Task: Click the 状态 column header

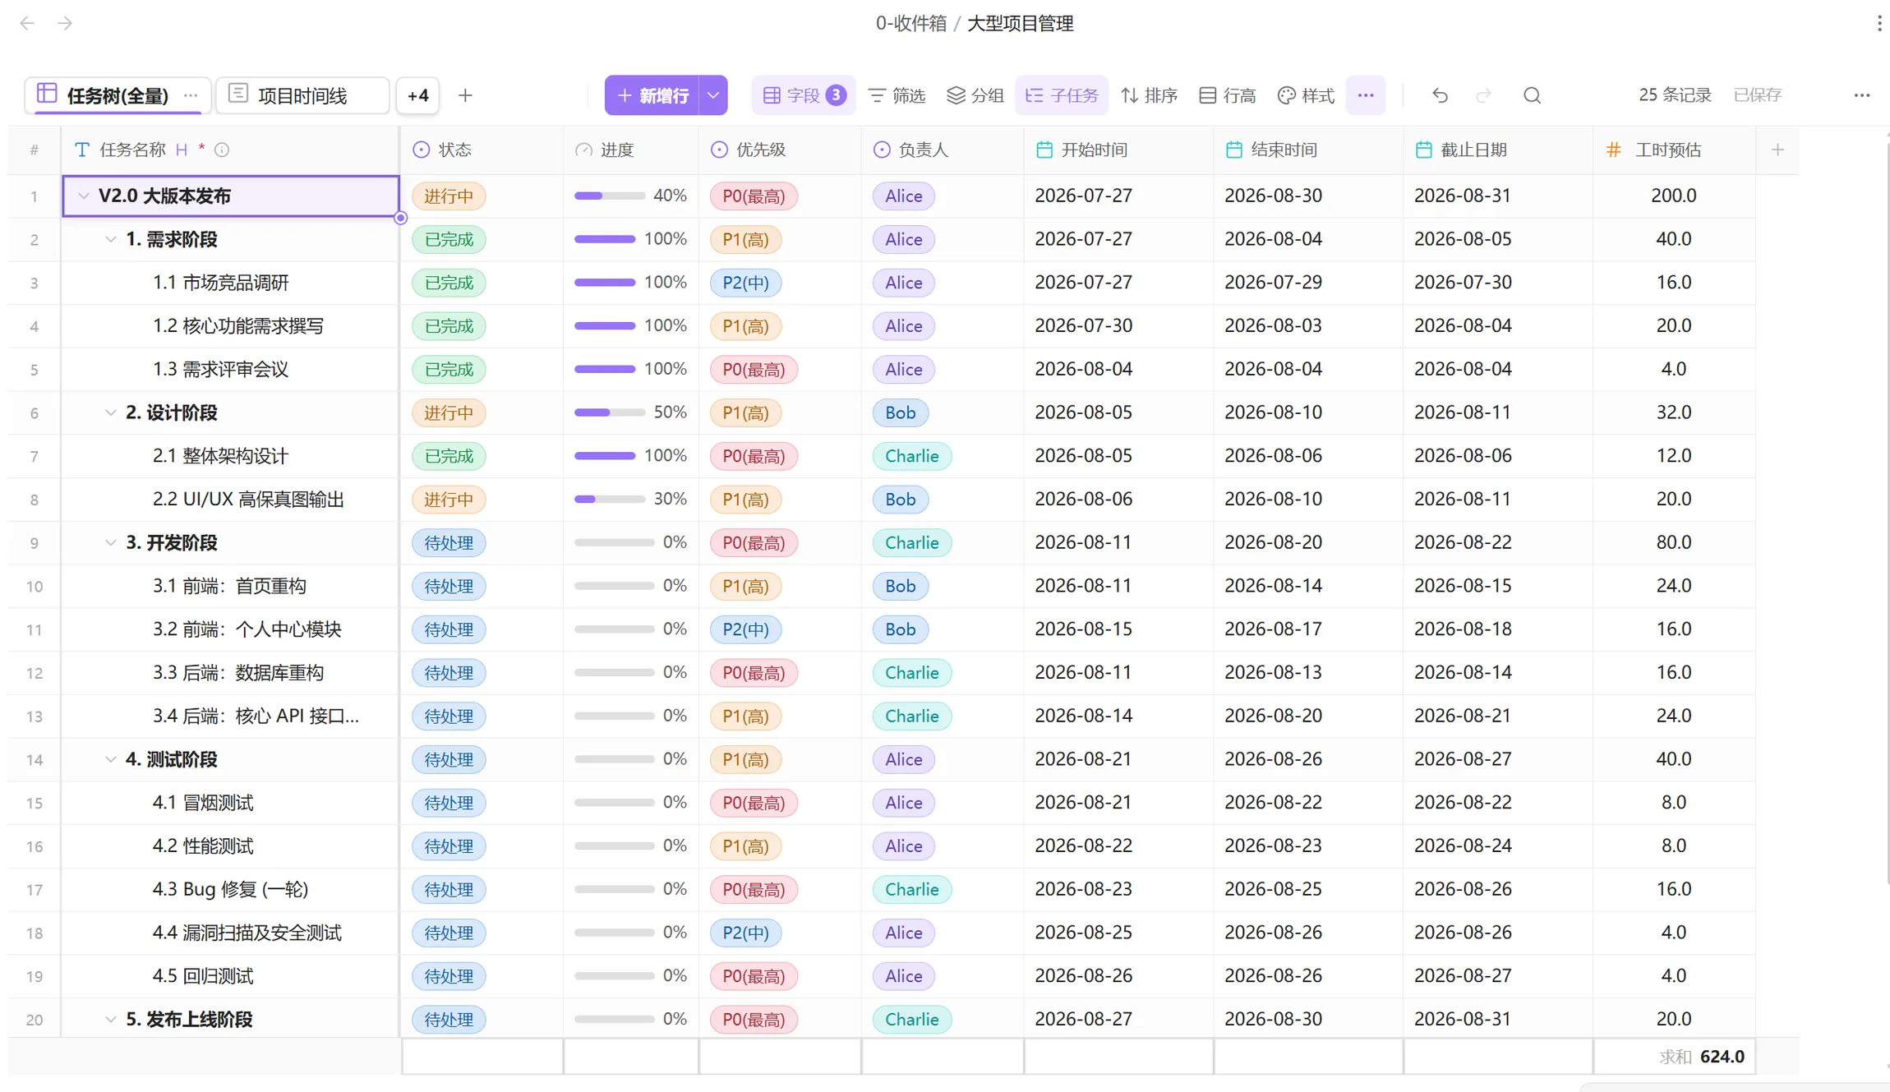Action: click(482, 150)
